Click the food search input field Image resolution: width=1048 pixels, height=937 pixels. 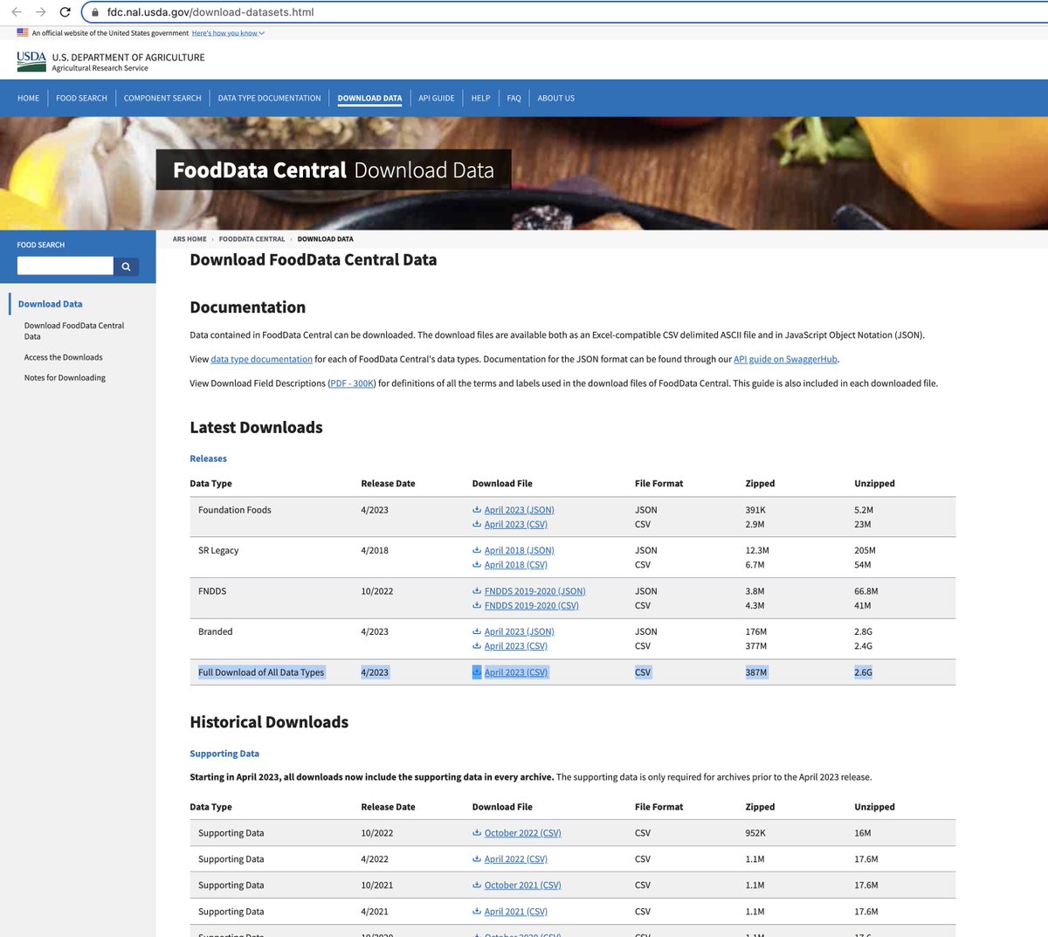(x=65, y=266)
